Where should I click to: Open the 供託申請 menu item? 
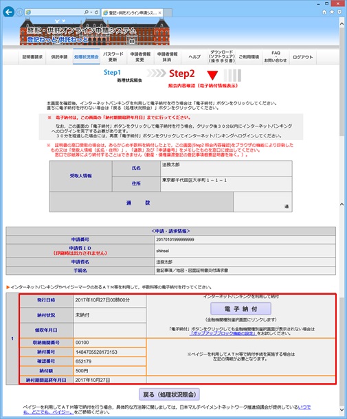coord(59,57)
